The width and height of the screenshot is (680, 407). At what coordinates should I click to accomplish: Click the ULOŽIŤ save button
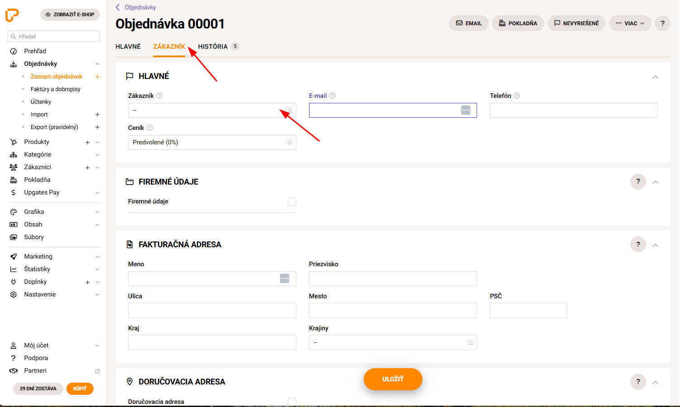point(393,379)
